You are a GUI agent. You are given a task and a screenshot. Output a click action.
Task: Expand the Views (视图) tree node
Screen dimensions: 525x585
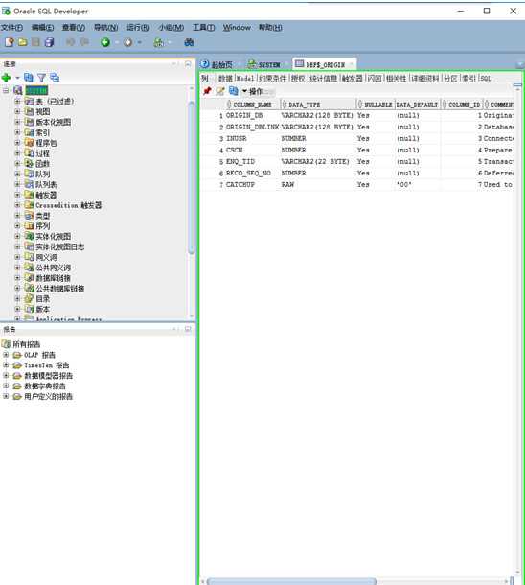pos(17,111)
